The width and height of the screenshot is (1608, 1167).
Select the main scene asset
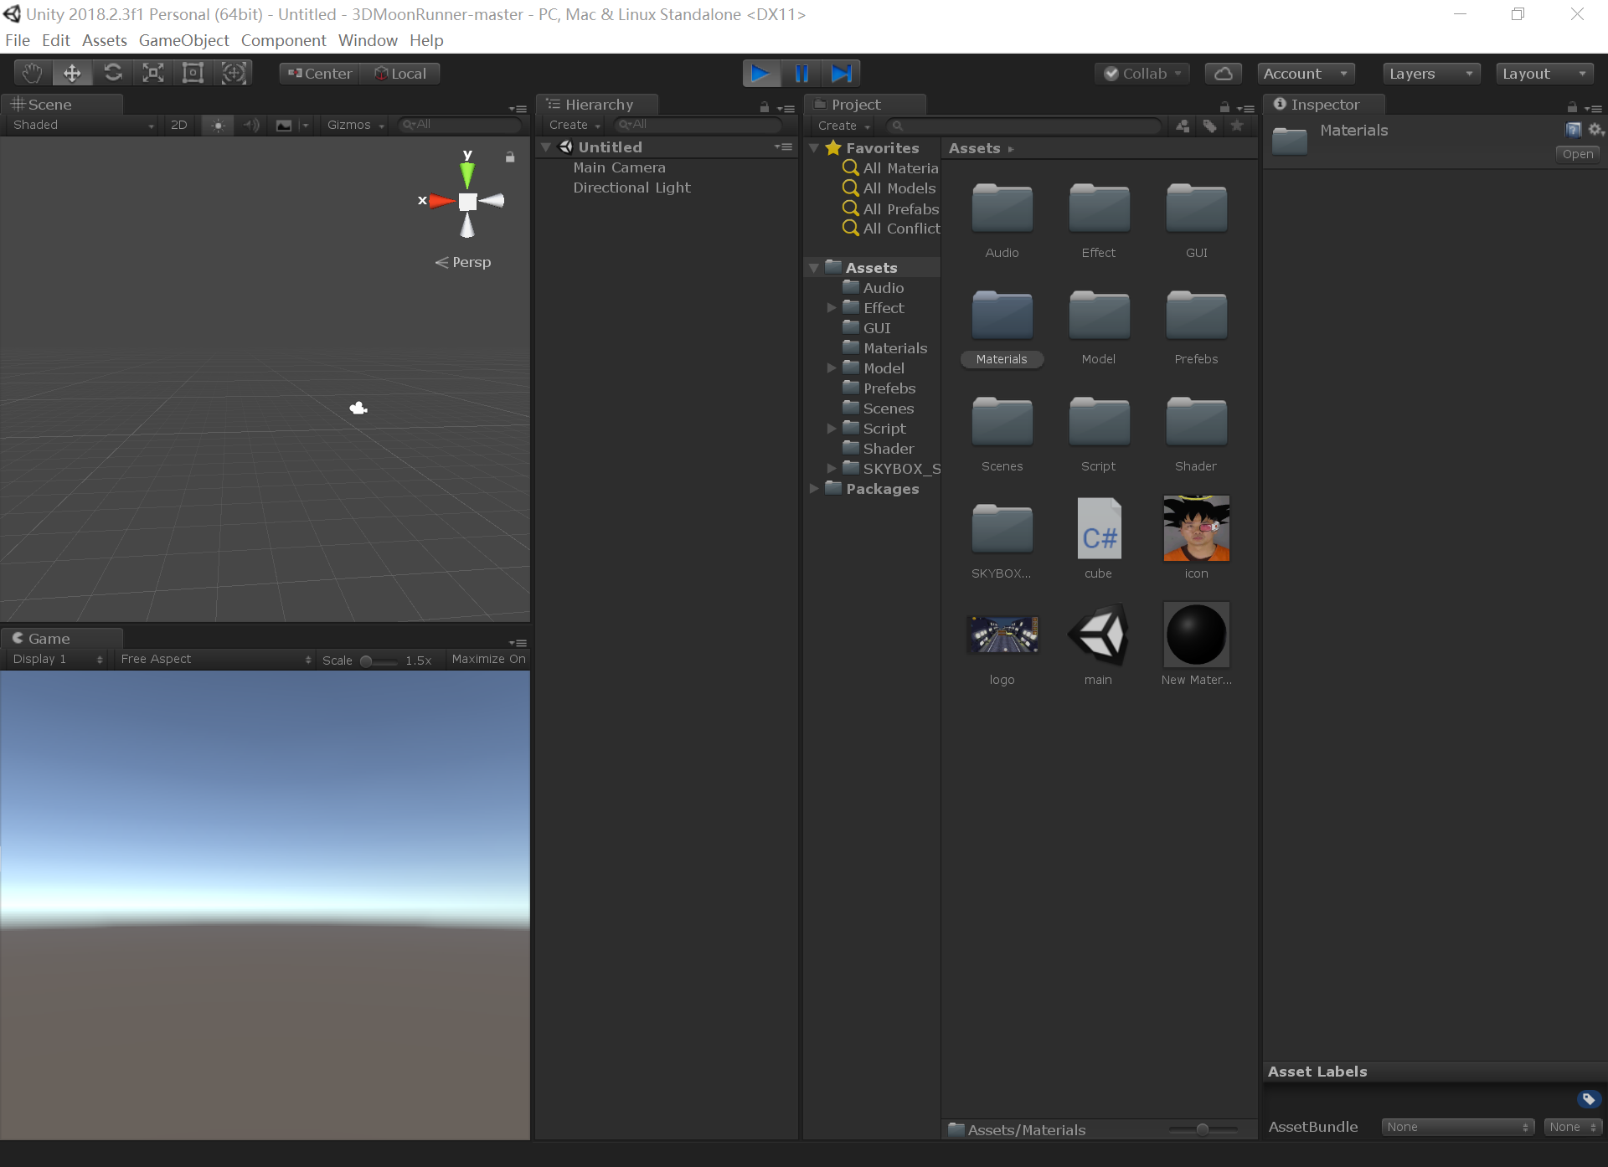1098,645
